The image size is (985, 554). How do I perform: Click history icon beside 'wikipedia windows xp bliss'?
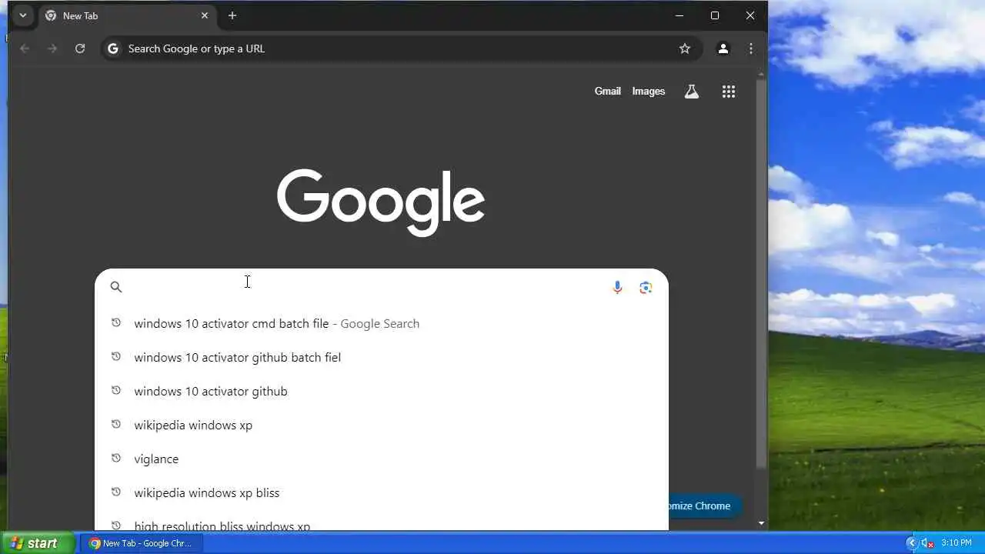pyautogui.click(x=116, y=492)
